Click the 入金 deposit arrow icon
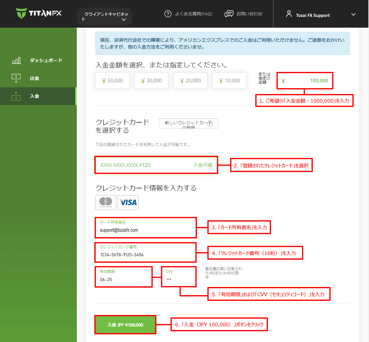The width and height of the screenshot is (369, 342). tap(16, 96)
